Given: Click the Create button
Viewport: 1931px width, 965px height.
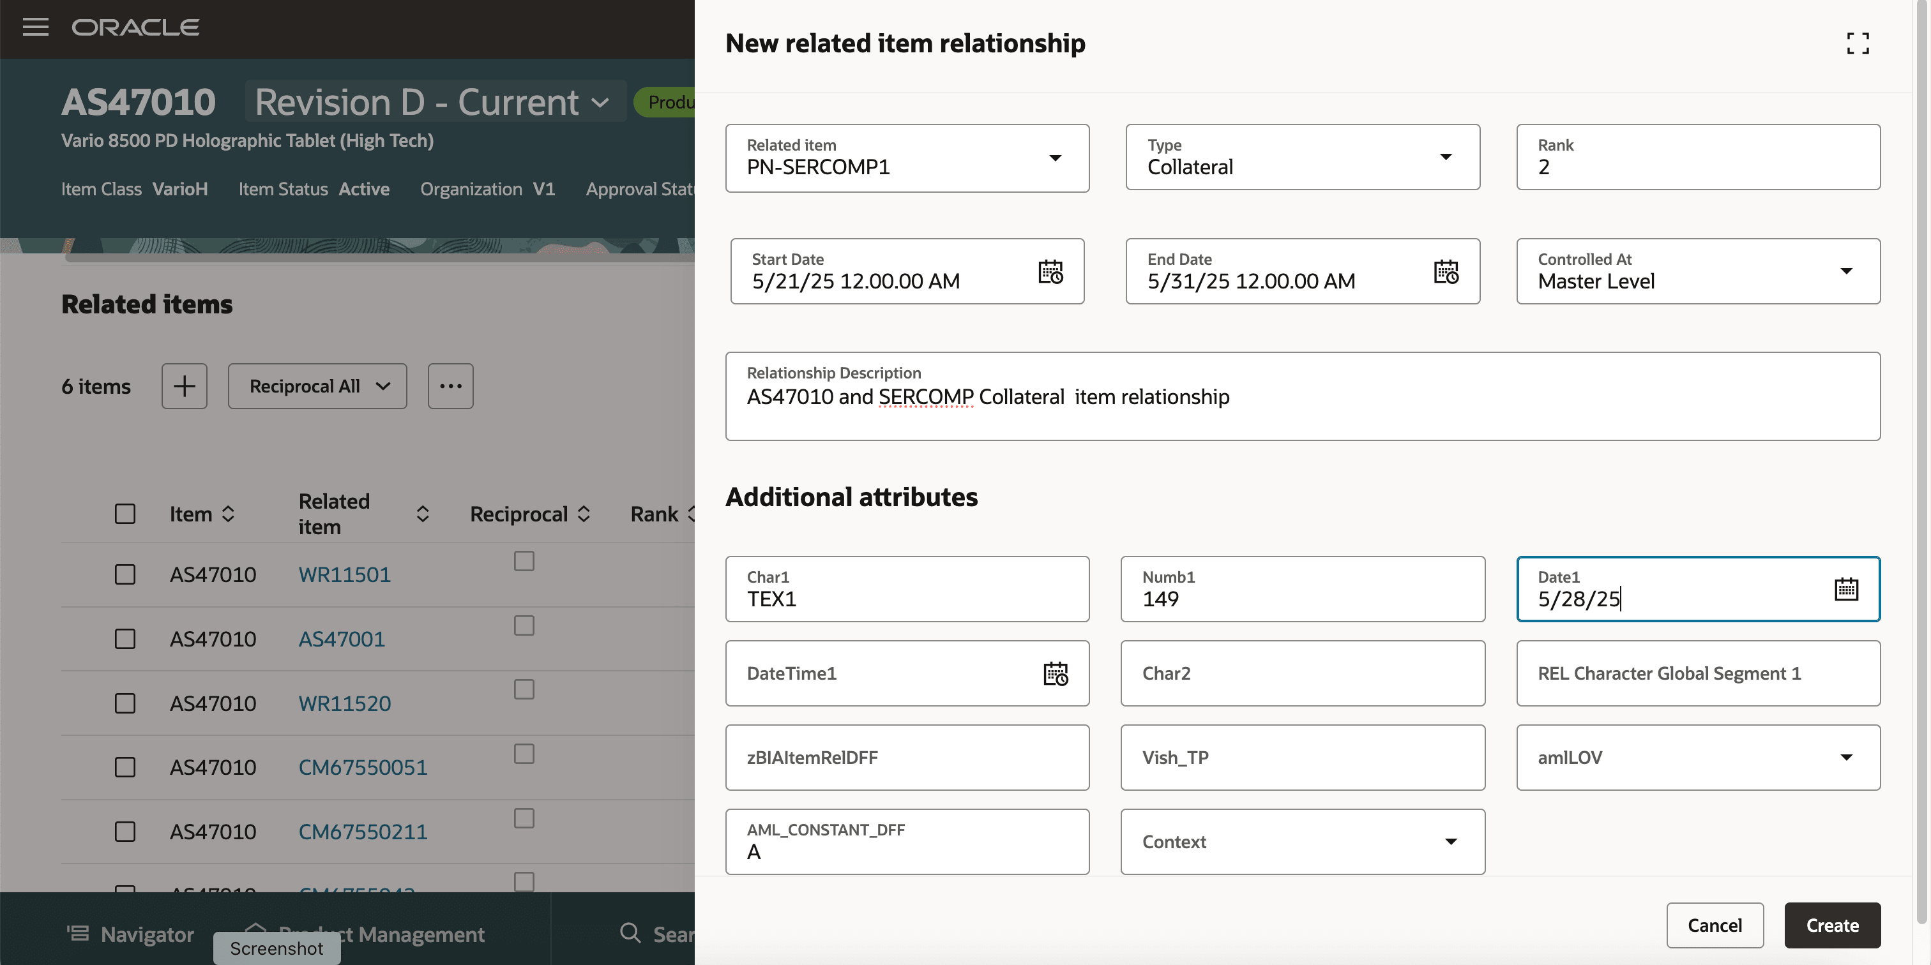Looking at the screenshot, I should [x=1831, y=925].
